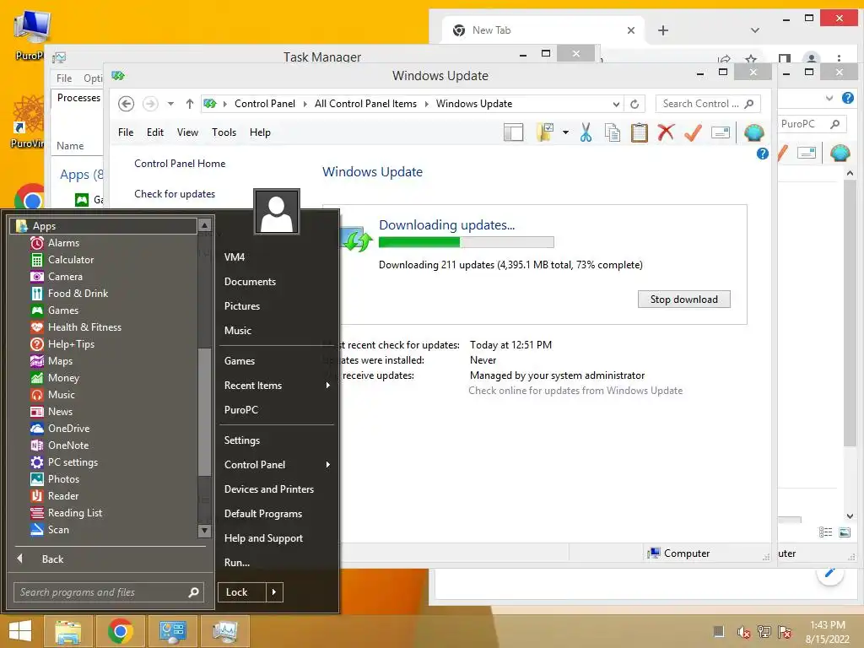Image resolution: width=864 pixels, height=648 pixels.
Task: Click the Copy toolbar icon
Action: [x=613, y=132]
